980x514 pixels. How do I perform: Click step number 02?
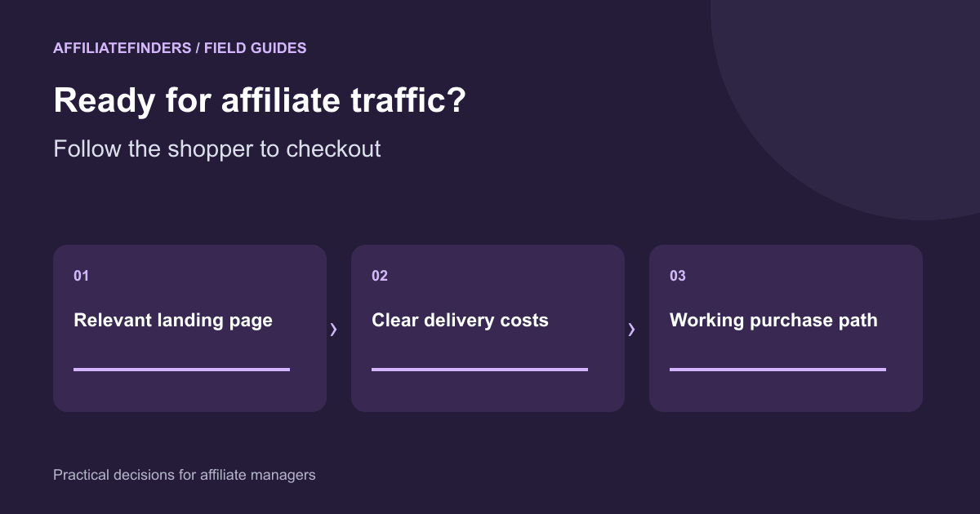pos(380,276)
